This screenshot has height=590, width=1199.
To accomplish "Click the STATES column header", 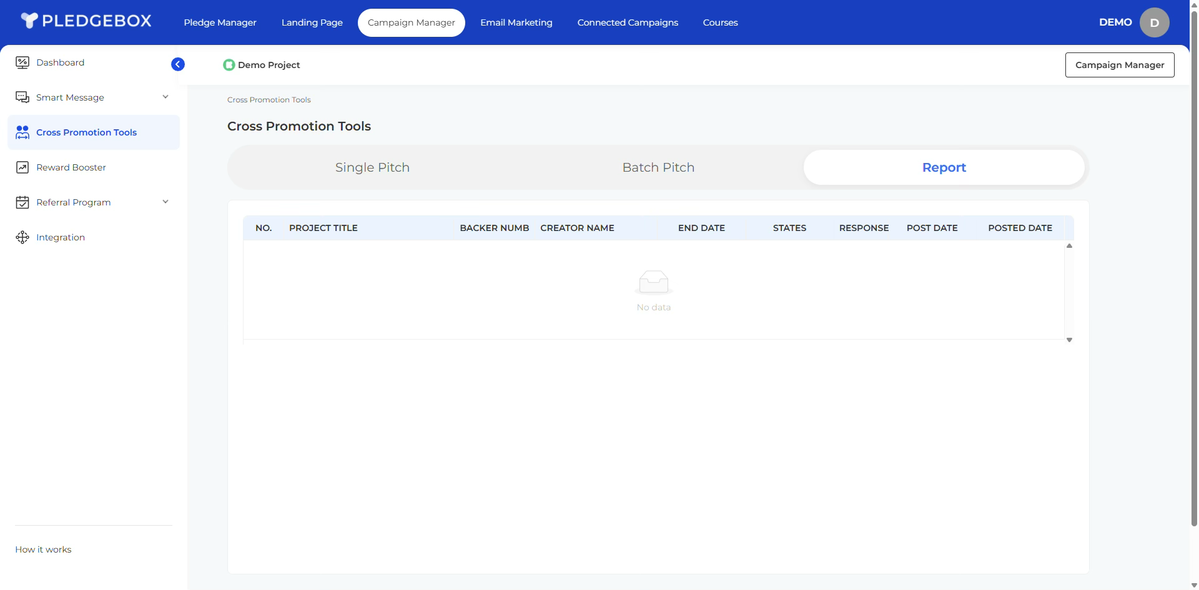I will pos(789,228).
